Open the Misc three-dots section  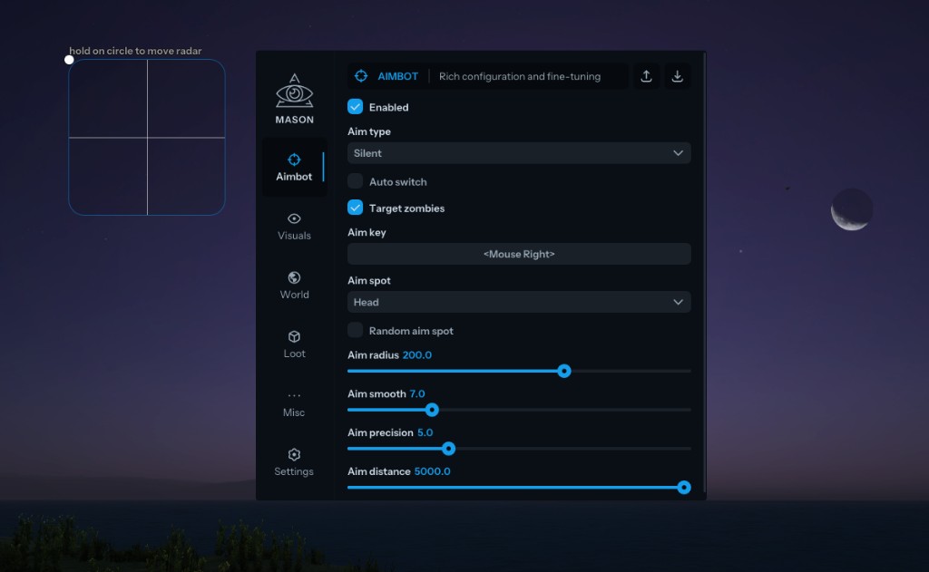[x=294, y=402]
